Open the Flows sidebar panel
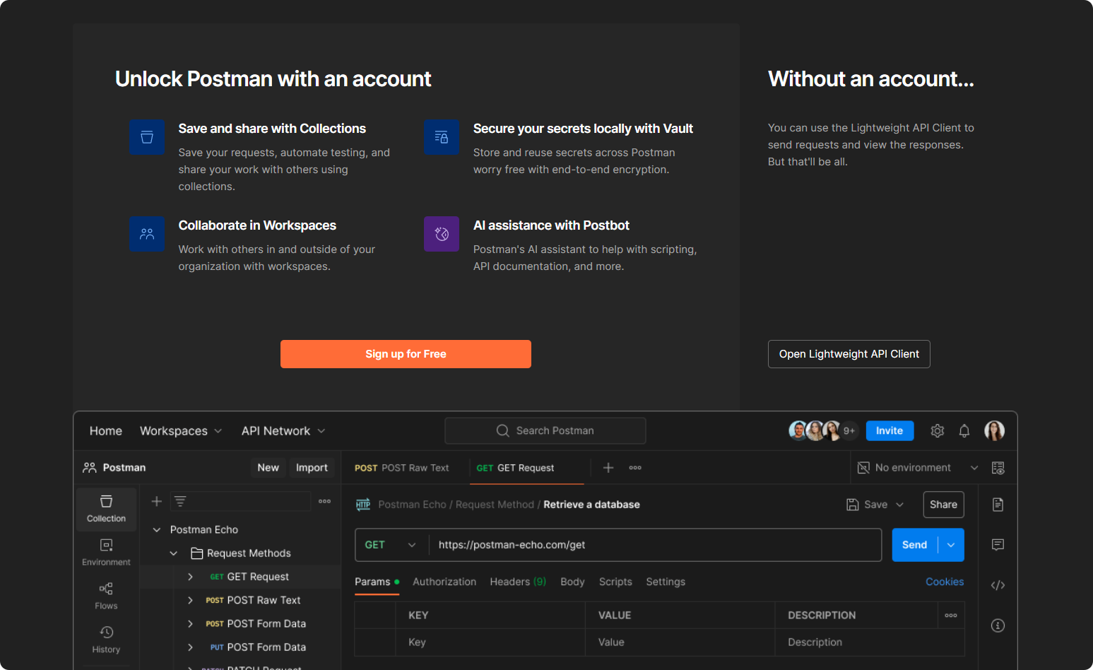 [106, 596]
